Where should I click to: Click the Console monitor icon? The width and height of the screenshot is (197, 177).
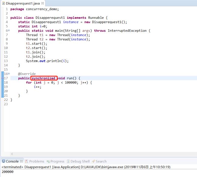(4, 161)
